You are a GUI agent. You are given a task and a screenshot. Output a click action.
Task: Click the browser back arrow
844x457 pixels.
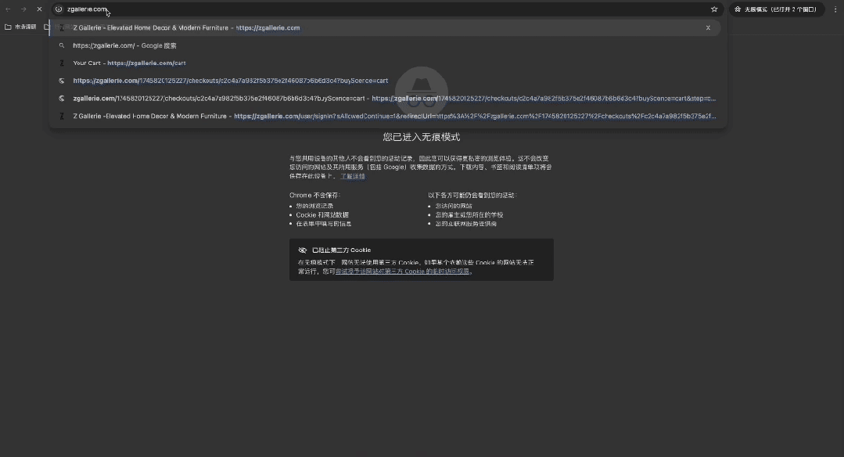pos(8,9)
